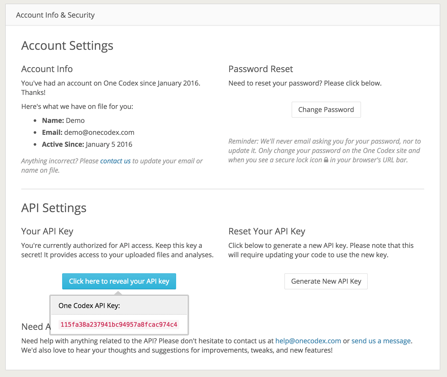This screenshot has width=447, height=377.
Task: Click Generate New API Key button
Action: 326,281
